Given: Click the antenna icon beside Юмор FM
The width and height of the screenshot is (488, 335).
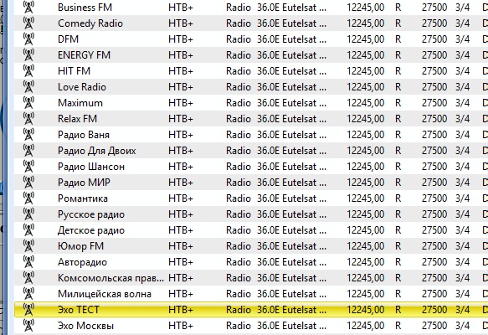Looking at the screenshot, I should 28,246.
